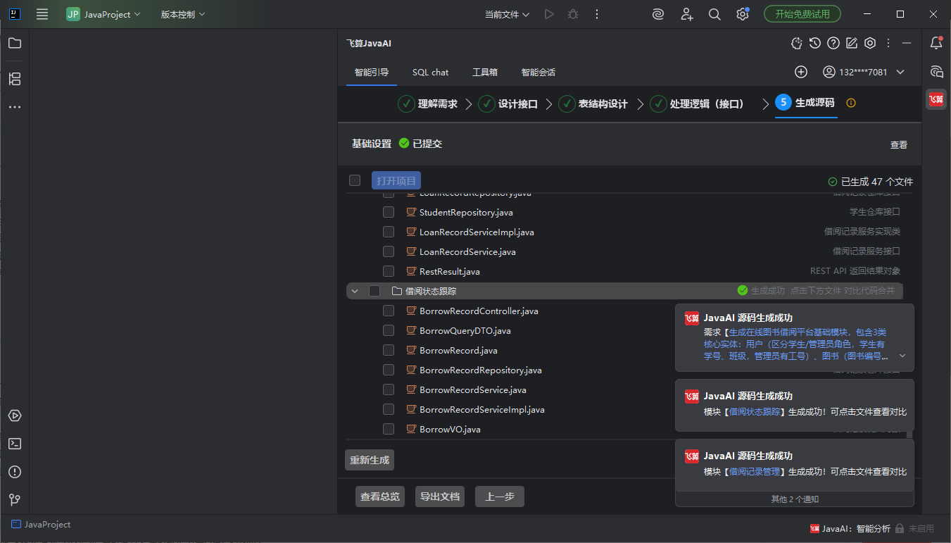Check the BorrowQueryDTO.java checkbox
The image size is (951, 543).
389,330
